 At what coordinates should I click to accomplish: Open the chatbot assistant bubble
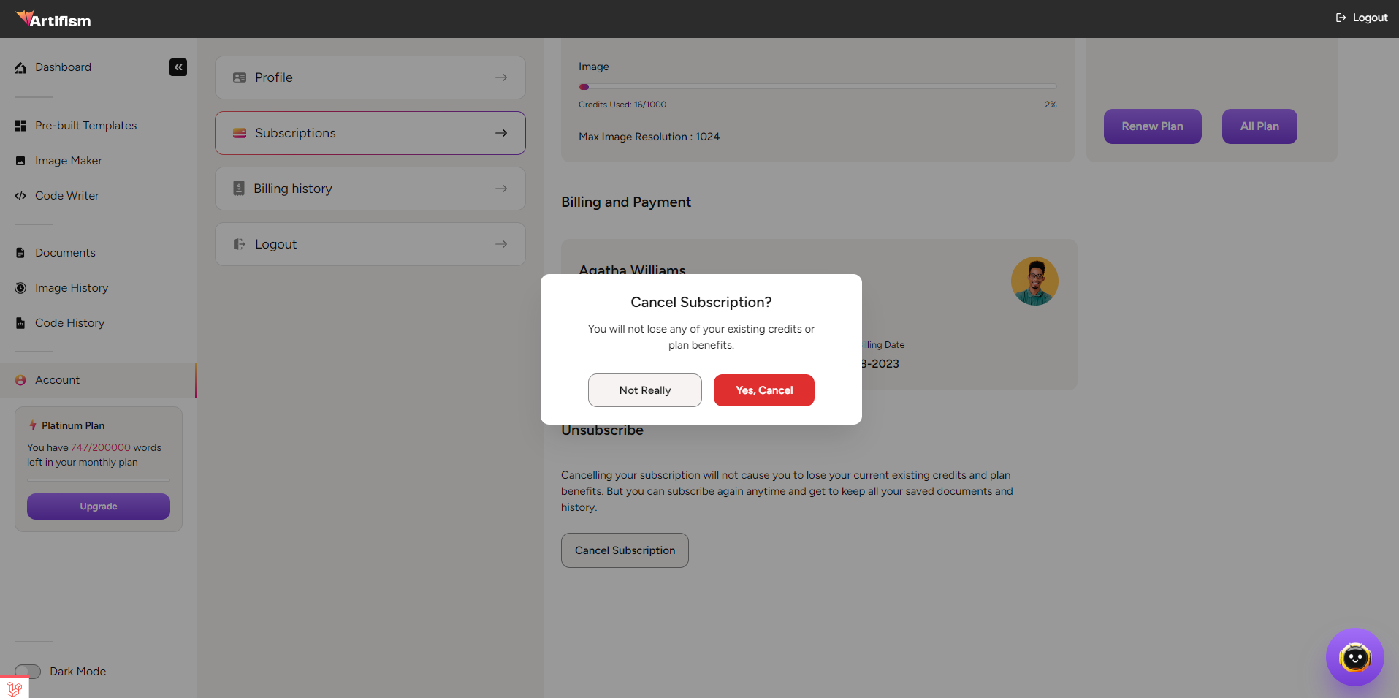pyautogui.click(x=1354, y=657)
